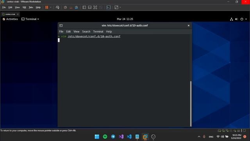250x141 pixels.
Task: Revert VM to the previous snapshot
Action: pos(71,7)
